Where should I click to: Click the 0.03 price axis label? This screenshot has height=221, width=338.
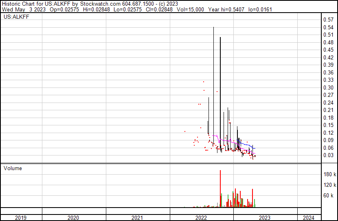pos(328,155)
